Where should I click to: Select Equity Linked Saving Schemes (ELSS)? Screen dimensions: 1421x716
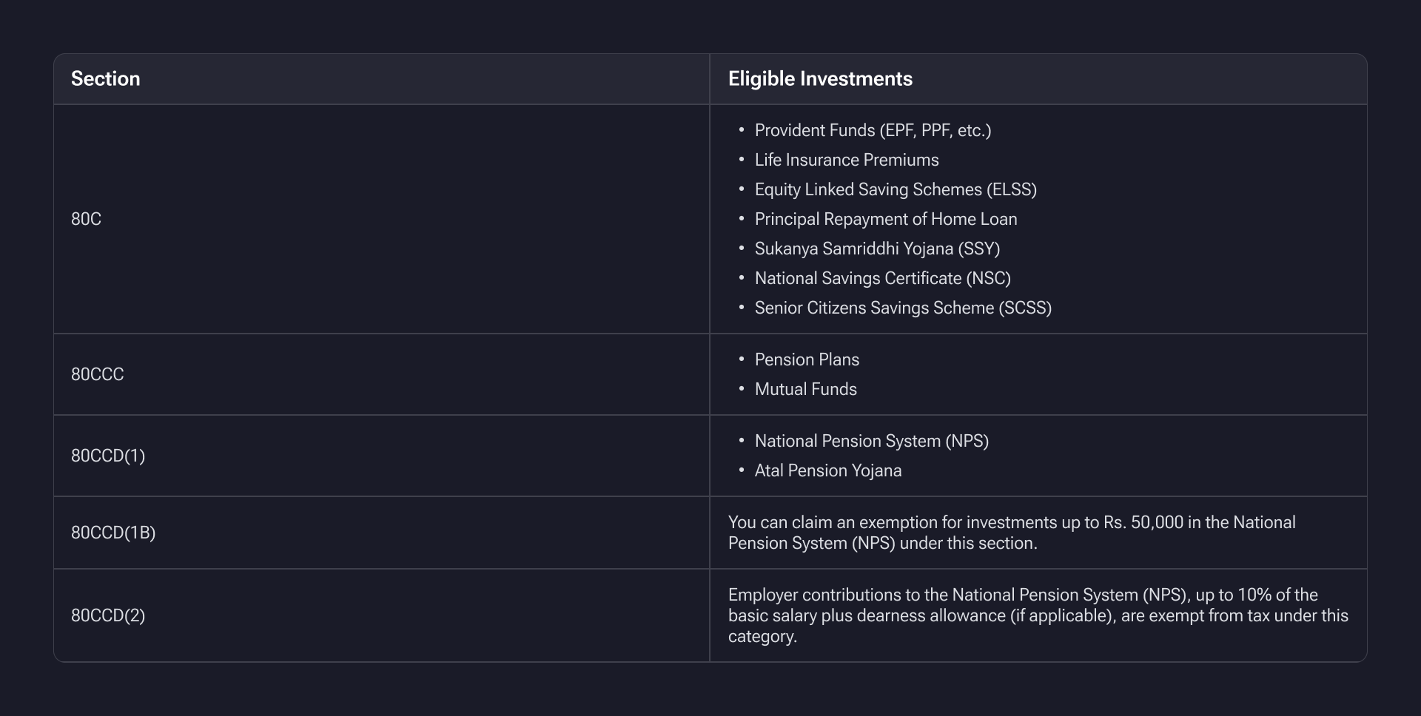coord(895,189)
